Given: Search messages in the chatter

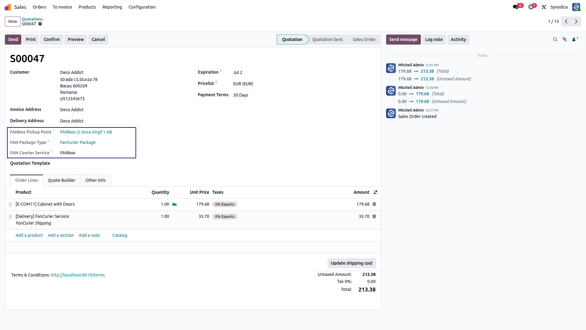Looking at the screenshot, I should coord(555,39).
